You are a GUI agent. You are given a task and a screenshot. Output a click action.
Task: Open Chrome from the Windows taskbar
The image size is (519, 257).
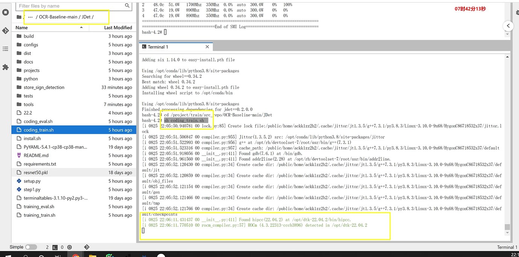coord(76,255)
